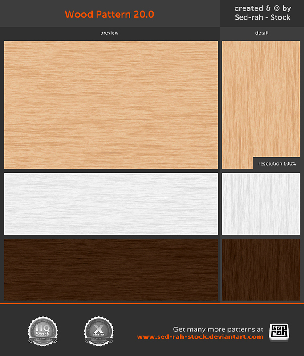The height and width of the screenshot is (356, 304).
Task: Click the 'detail' column label
Action: (x=262, y=33)
